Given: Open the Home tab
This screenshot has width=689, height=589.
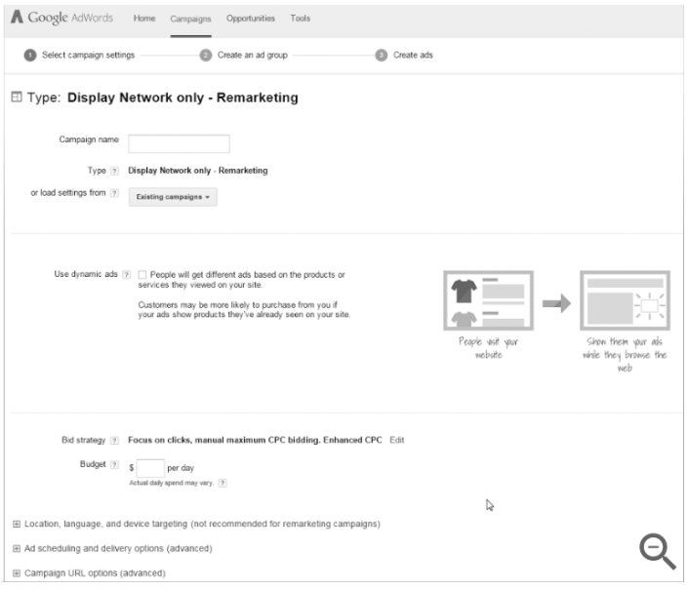Looking at the screenshot, I should pyautogui.click(x=143, y=19).
